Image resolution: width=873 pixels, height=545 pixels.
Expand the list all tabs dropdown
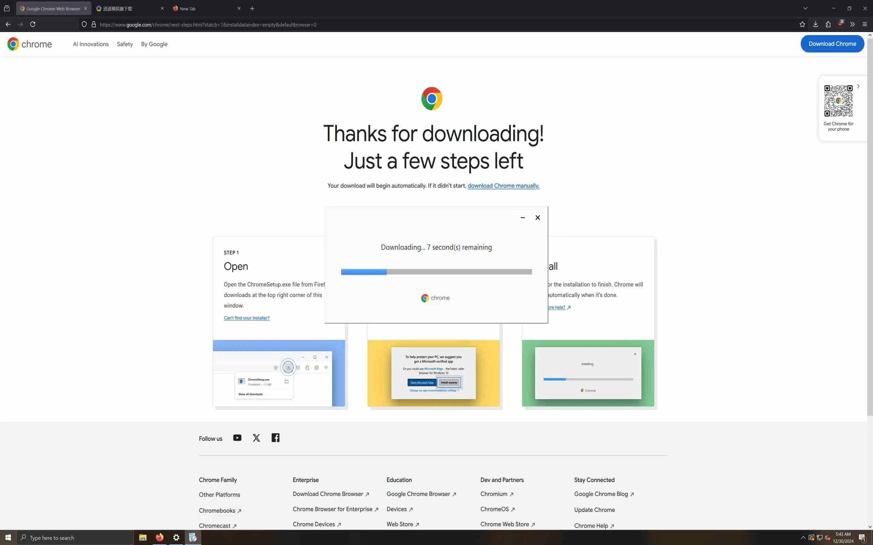(805, 8)
